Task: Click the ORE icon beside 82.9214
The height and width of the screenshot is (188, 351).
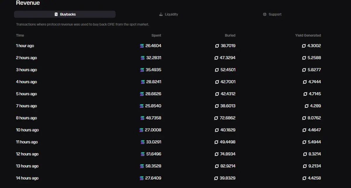Action: (217, 166)
